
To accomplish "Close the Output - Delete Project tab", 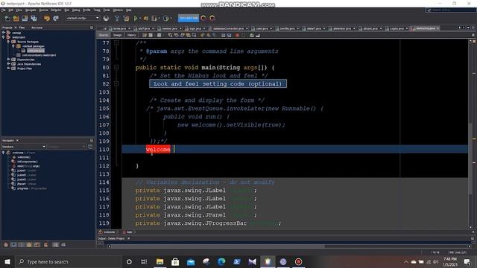I will [129, 238].
